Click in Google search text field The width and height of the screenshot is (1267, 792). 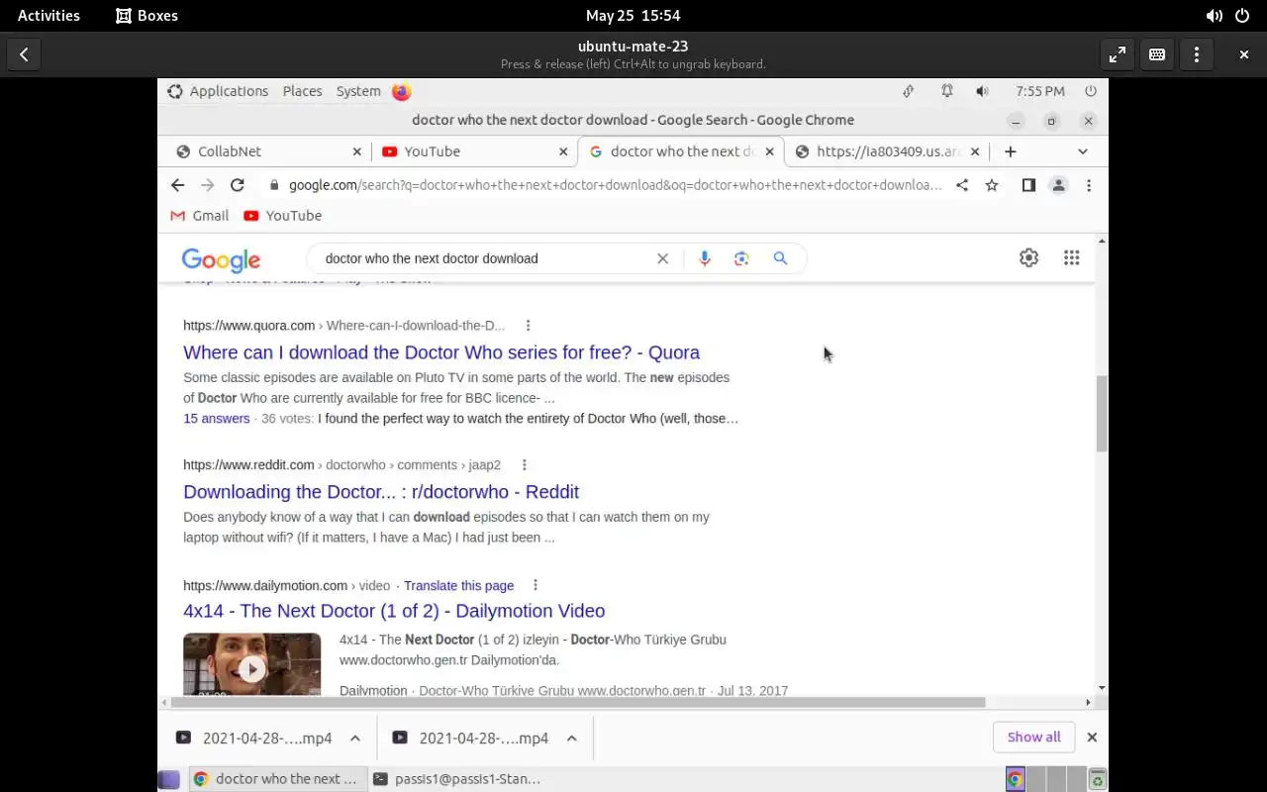[485, 258]
